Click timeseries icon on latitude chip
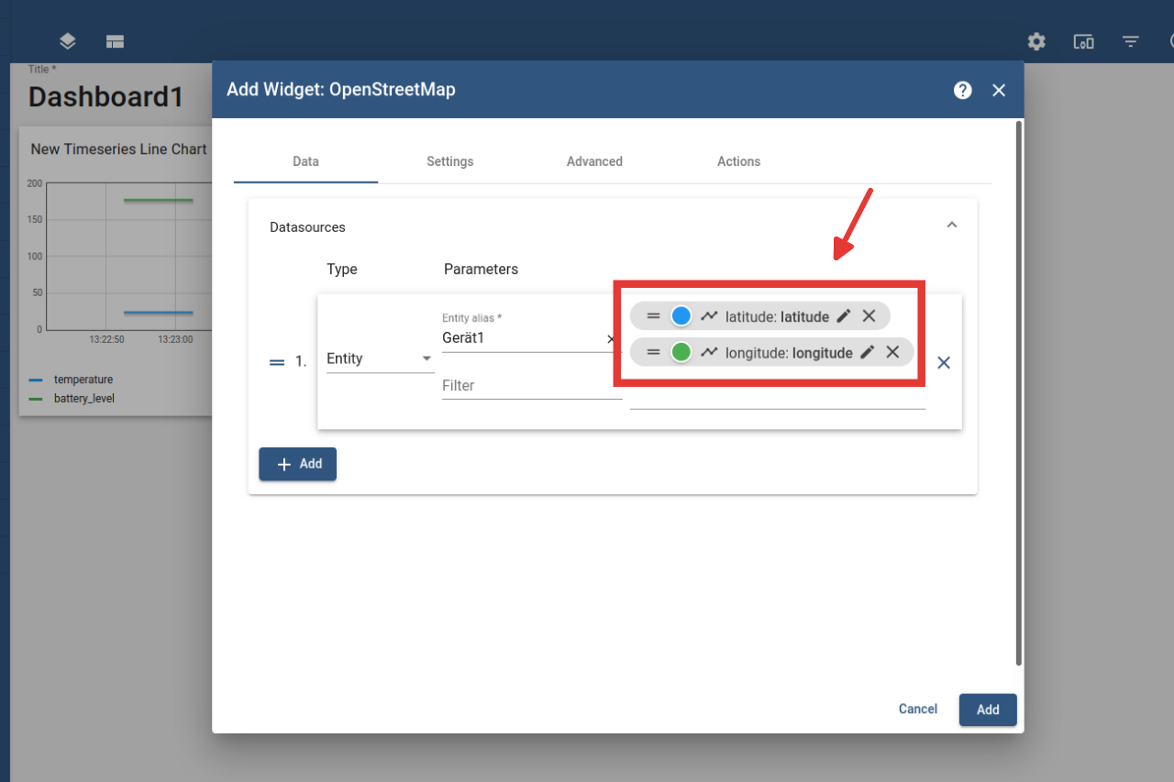This screenshot has height=782, width=1174. pos(709,316)
